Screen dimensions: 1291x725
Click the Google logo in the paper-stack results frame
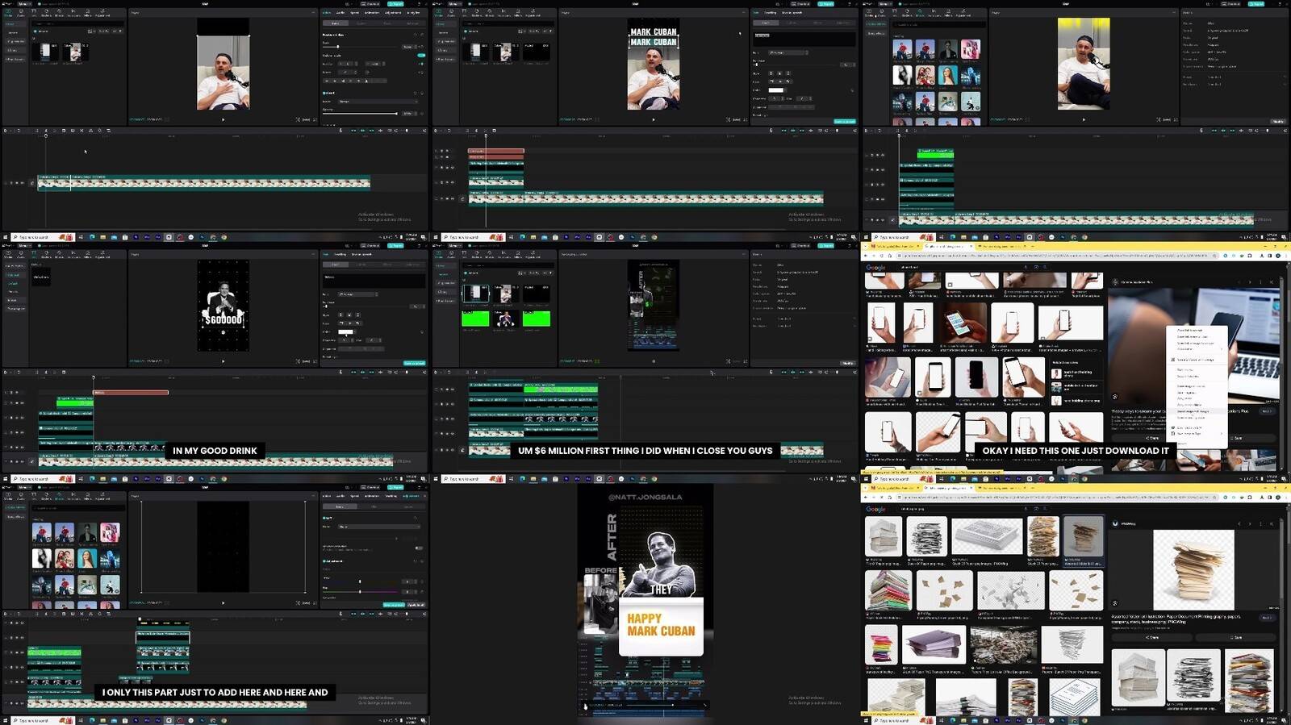(x=875, y=509)
